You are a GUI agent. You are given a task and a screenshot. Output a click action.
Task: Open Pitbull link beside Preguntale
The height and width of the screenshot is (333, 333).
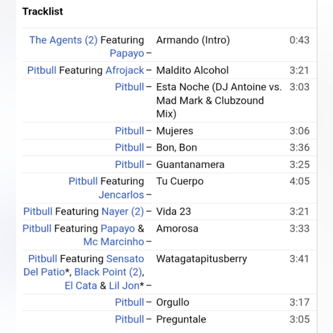(130, 319)
